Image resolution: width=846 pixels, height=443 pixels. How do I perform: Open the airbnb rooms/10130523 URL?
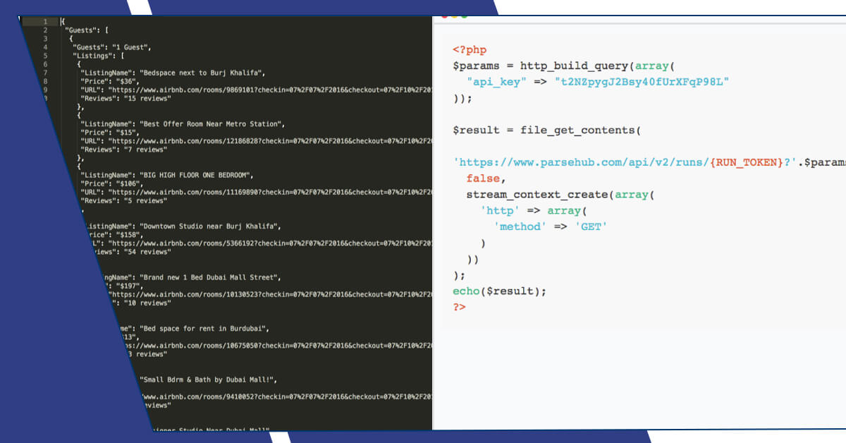tap(269, 294)
